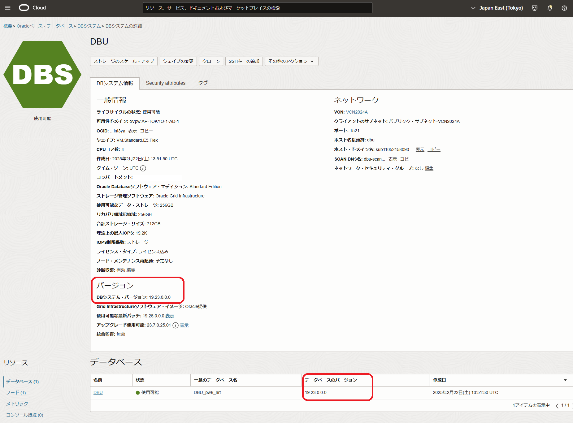Edit the network security groups

click(429, 168)
